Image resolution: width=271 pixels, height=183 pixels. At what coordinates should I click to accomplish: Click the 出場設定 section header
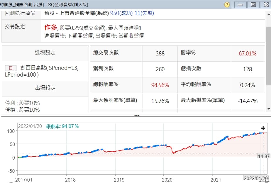[x=45, y=88]
